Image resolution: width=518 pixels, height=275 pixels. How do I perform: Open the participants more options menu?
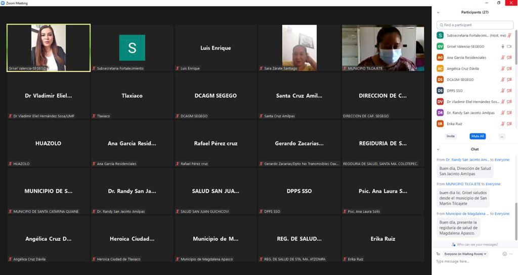501,136
